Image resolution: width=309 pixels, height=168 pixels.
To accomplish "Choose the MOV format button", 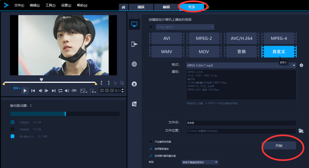I will pyautogui.click(x=204, y=52).
